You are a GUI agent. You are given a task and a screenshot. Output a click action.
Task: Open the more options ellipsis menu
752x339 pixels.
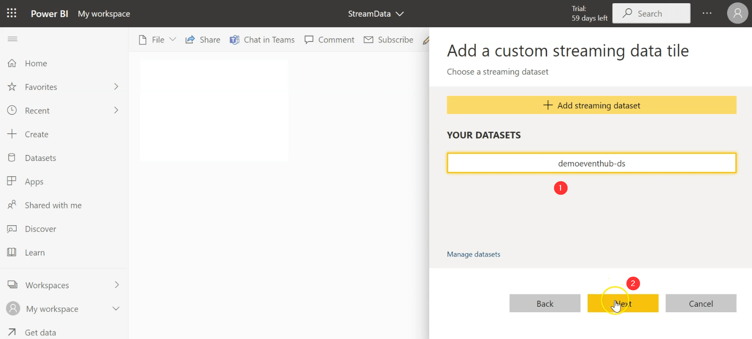point(707,13)
